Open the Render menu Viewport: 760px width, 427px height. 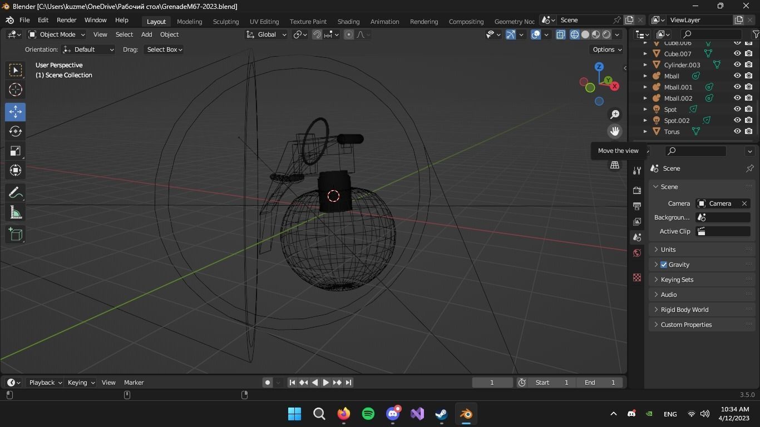point(66,20)
